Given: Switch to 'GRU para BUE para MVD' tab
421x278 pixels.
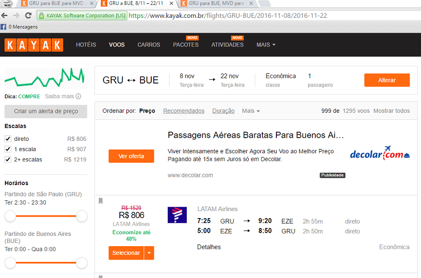Looking at the screenshot, I should (56, 3).
